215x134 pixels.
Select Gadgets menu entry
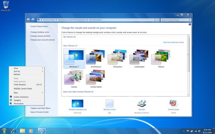pyautogui.click(x=27, y=100)
